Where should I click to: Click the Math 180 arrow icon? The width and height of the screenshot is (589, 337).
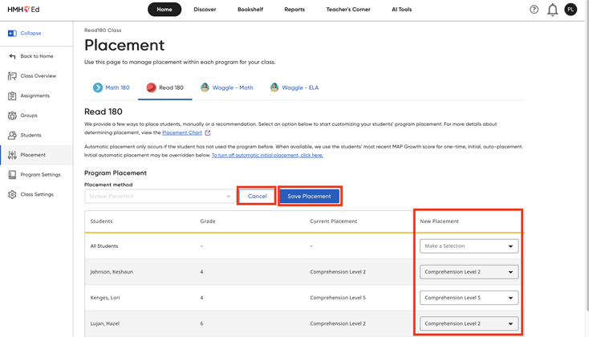click(98, 87)
